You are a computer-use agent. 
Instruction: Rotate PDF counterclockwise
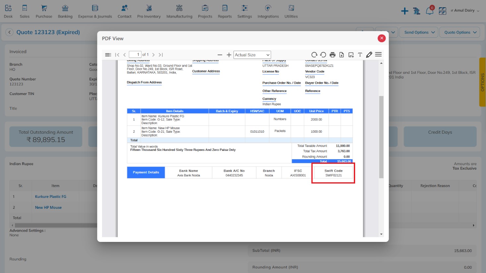point(323,55)
